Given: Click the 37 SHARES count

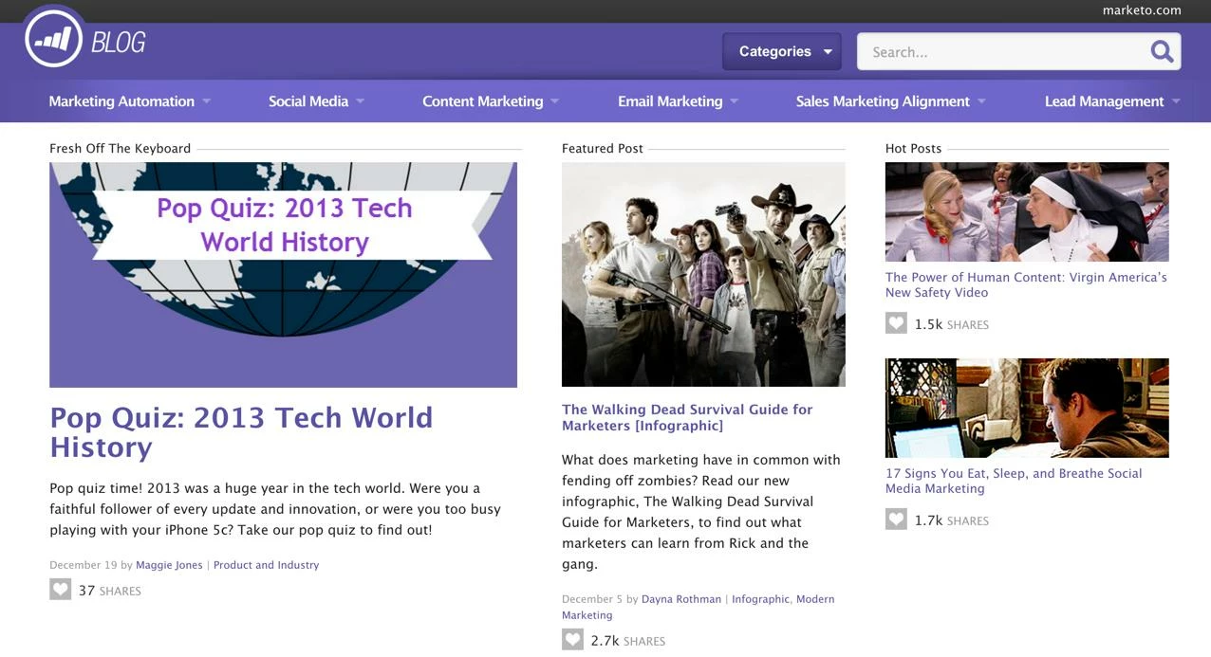Looking at the screenshot, I should pyautogui.click(x=109, y=591).
